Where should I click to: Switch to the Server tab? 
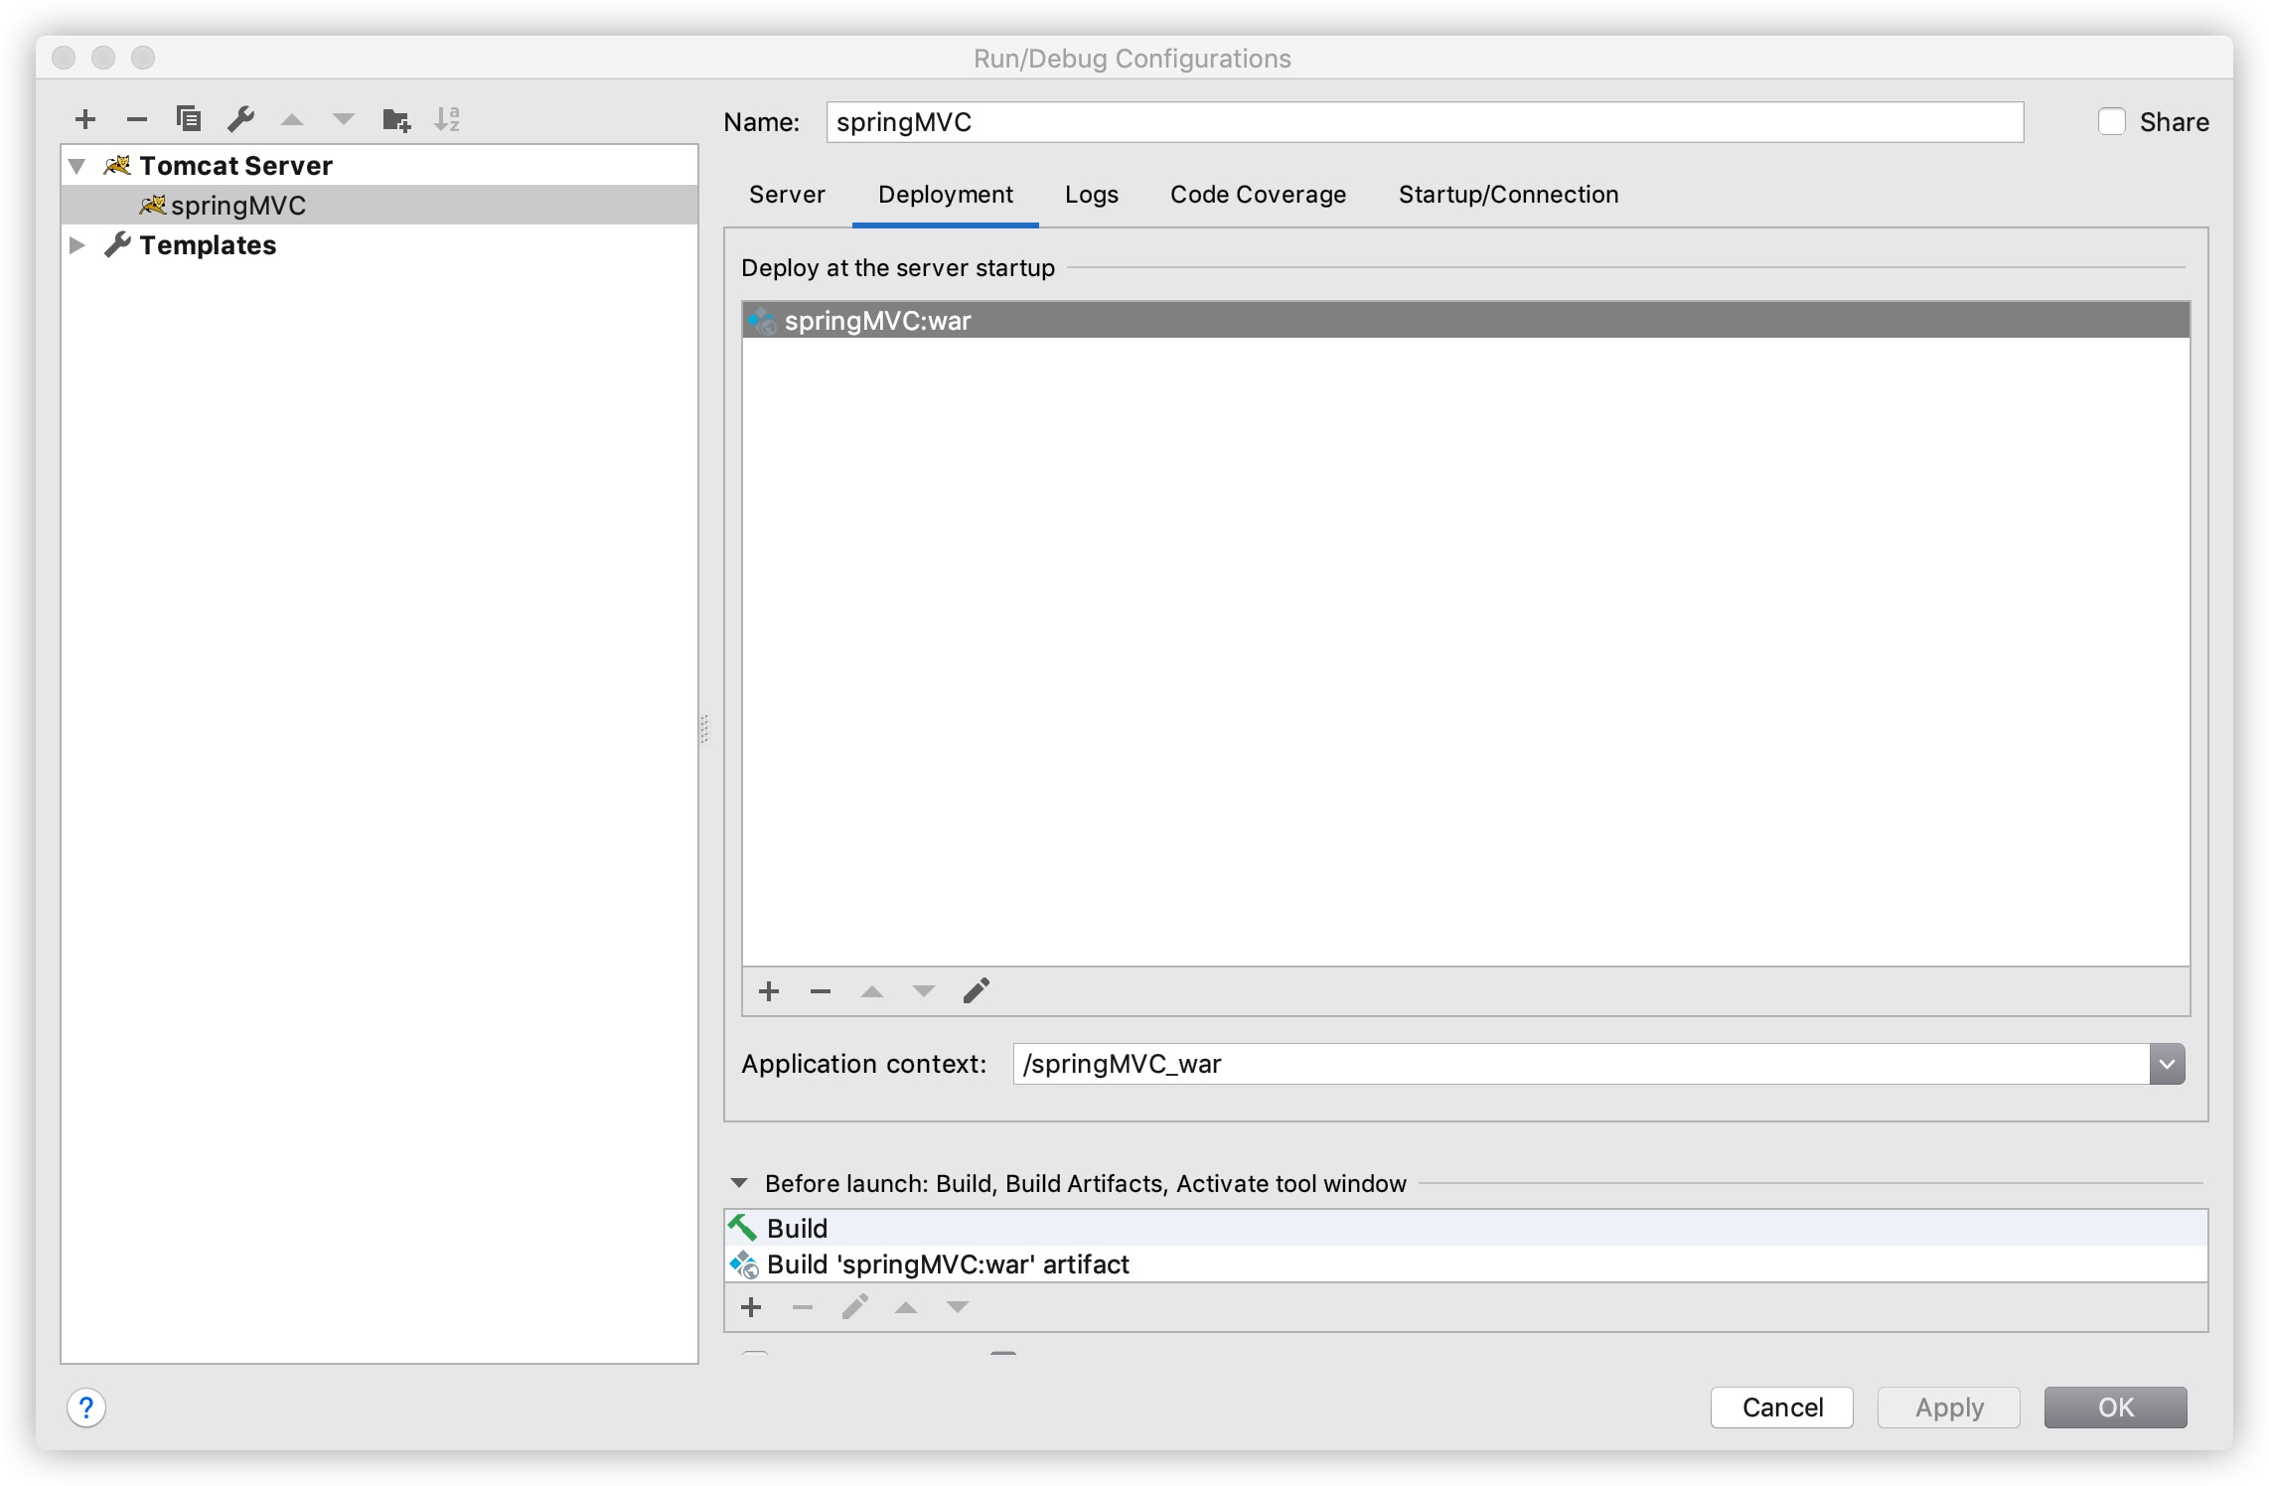(x=787, y=195)
